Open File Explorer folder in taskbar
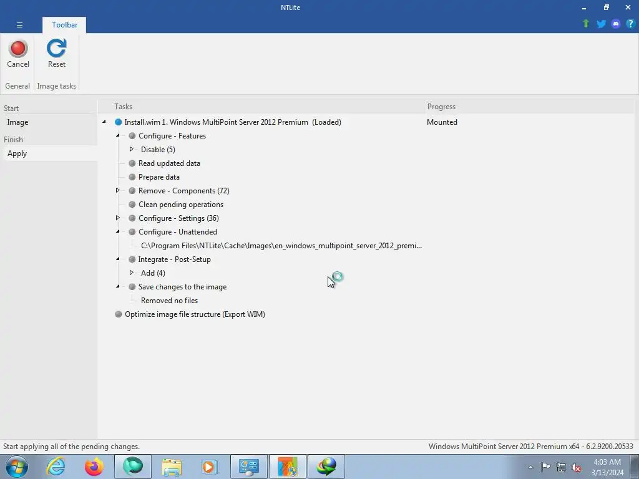 (x=172, y=467)
